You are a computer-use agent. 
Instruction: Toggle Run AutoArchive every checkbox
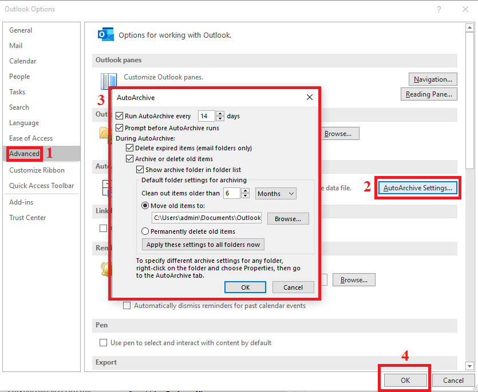(120, 116)
